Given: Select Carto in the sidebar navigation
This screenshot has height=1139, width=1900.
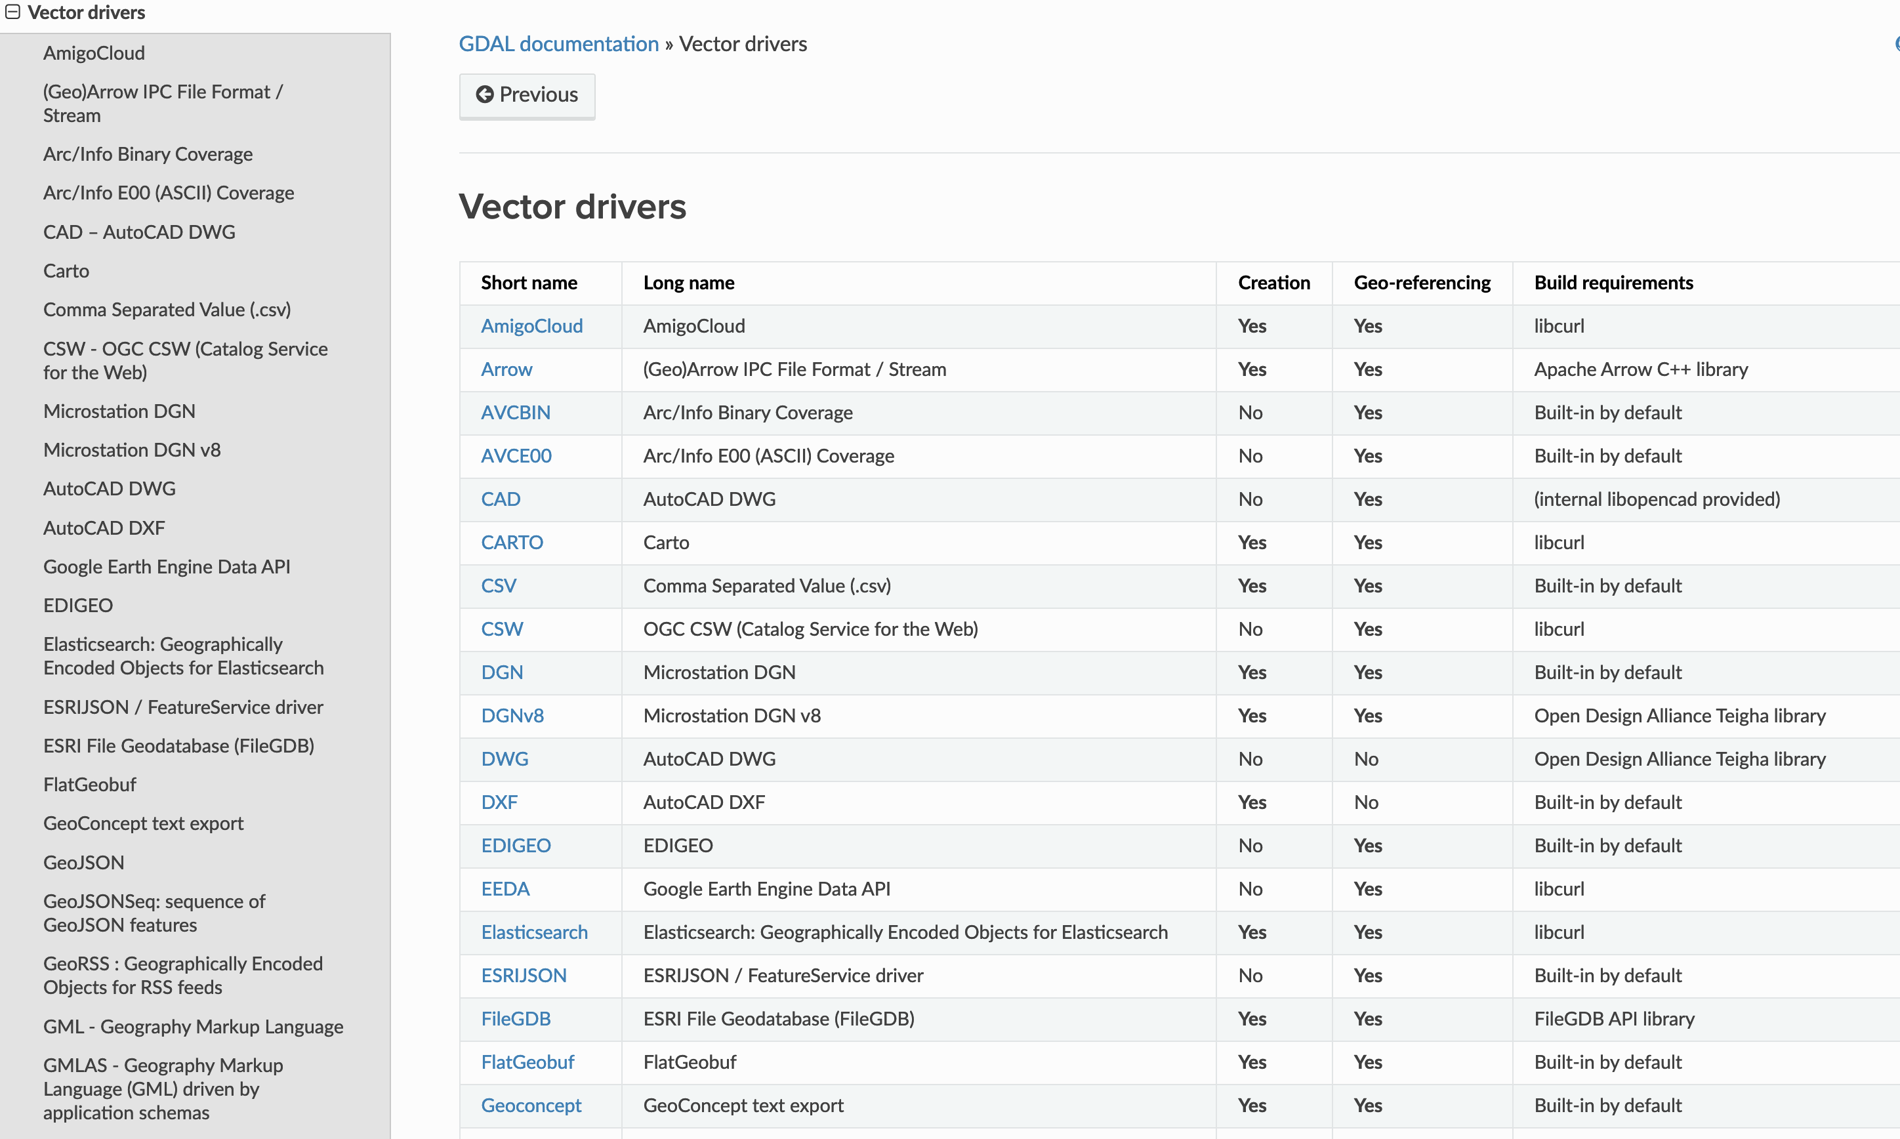Looking at the screenshot, I should click(66, 271).
